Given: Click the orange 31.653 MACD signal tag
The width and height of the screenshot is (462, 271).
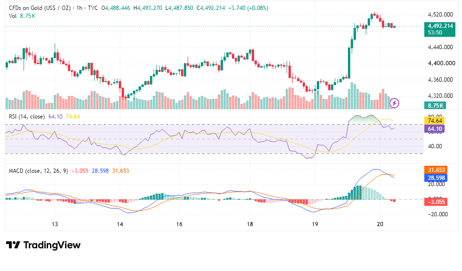Looking at the screenshot, I should click(x=436, y=170).
